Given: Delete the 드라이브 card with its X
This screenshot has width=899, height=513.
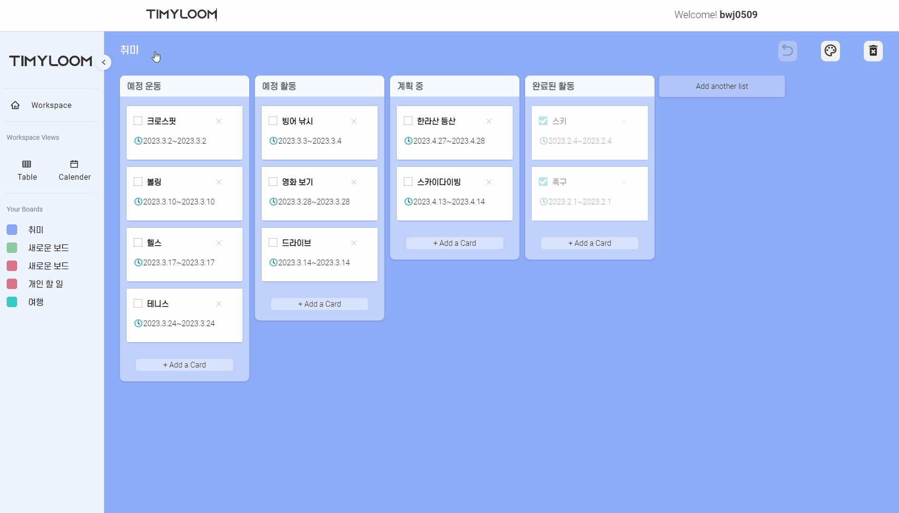Looking at the screenshot, I should pos(354,243).
